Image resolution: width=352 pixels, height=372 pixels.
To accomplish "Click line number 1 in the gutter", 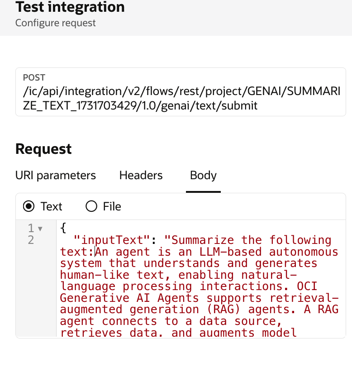I will pyautogui.click(x=31, y=228).
